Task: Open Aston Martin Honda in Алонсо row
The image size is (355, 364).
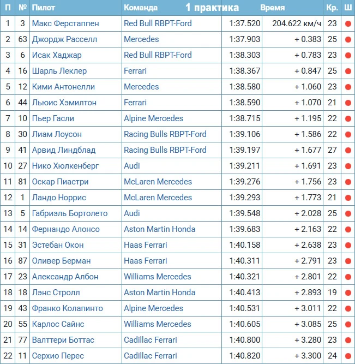Action: [x=159, y=229]
